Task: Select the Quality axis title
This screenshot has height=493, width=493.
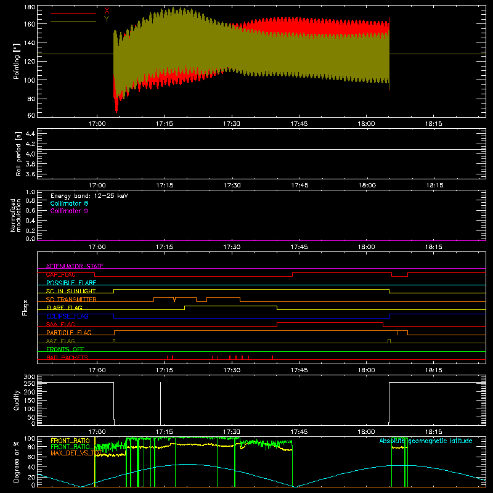Action: pyautogui.click(x=17, y=400)
